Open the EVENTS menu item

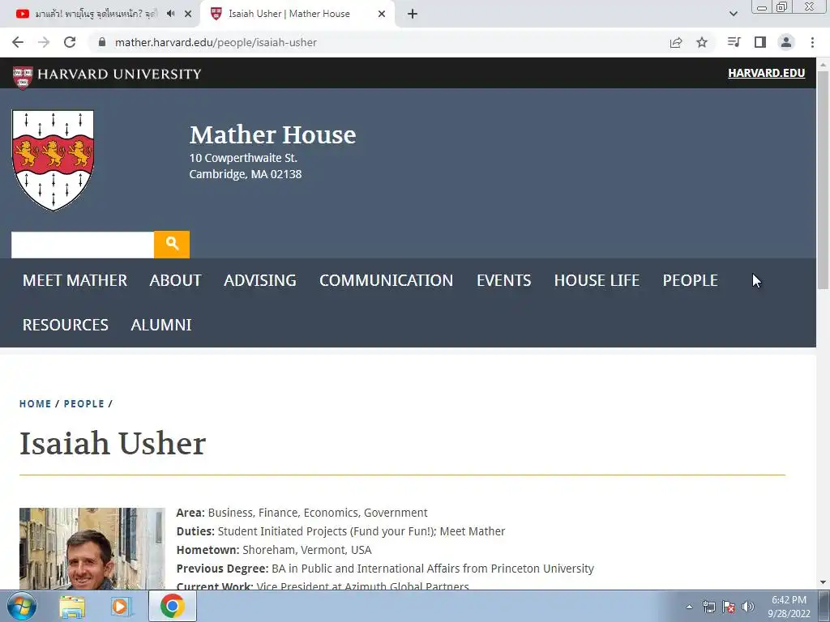point(503,280)
